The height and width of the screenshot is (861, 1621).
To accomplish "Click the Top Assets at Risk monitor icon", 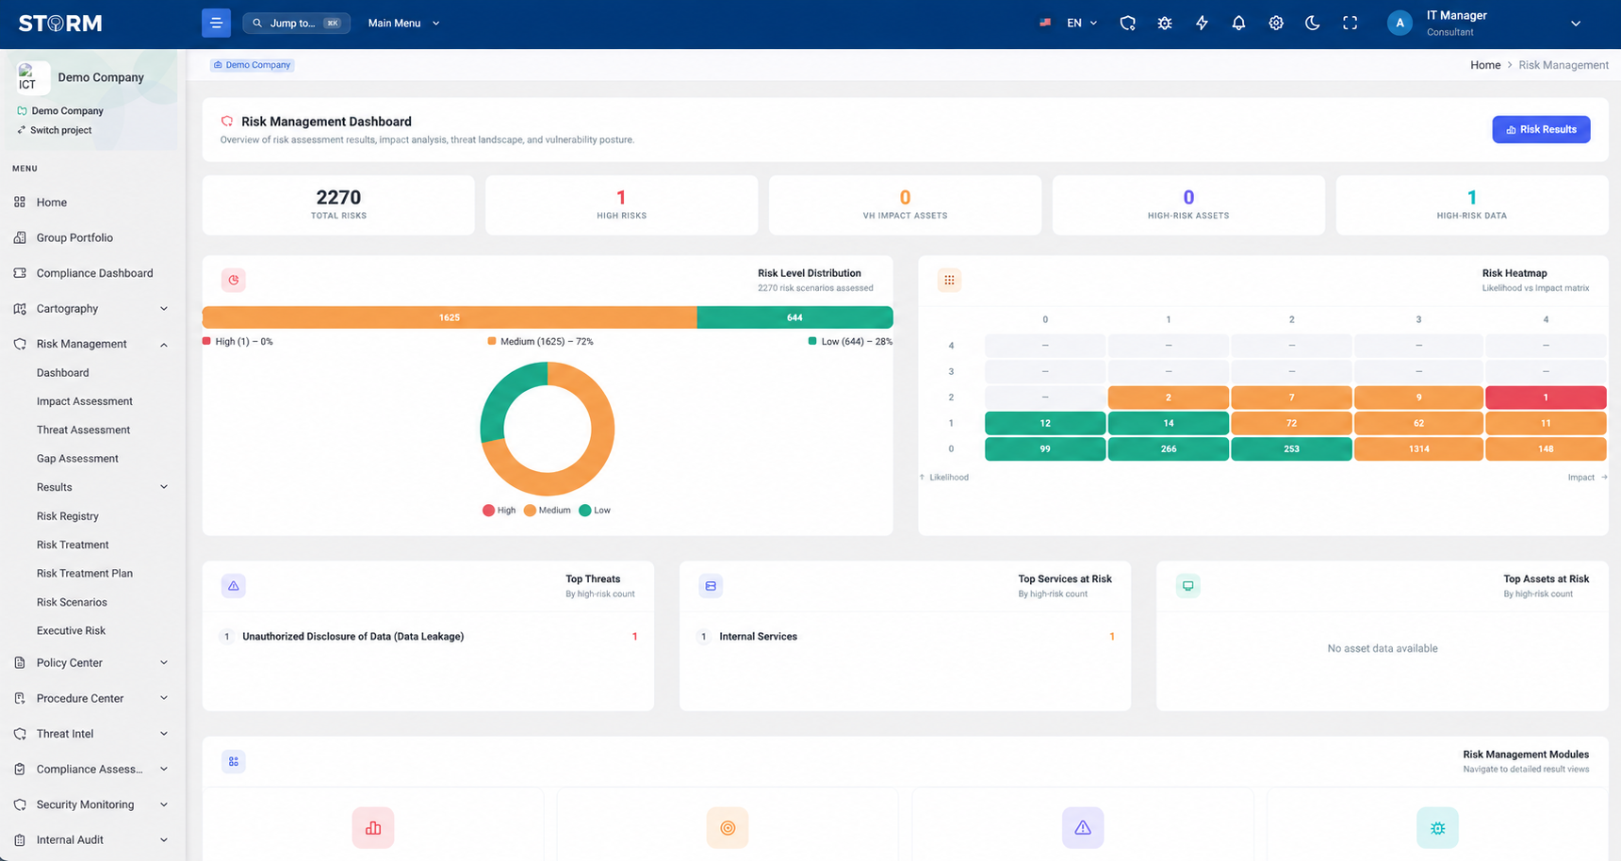I will [1187, 586].
